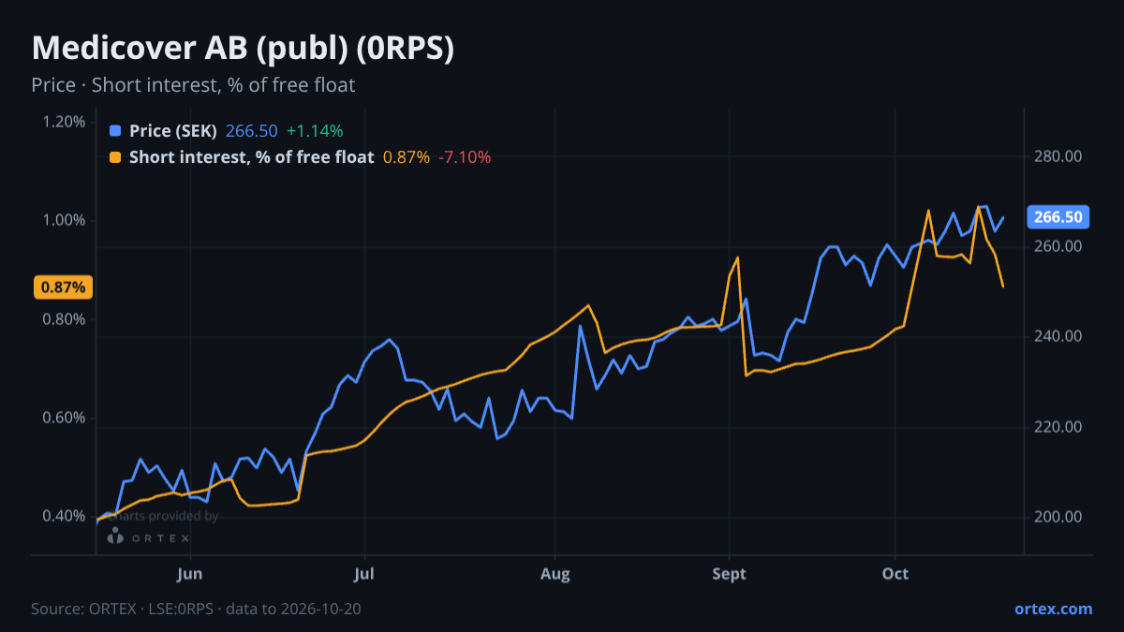Click the 0.40% left axis label

point(64,517)
